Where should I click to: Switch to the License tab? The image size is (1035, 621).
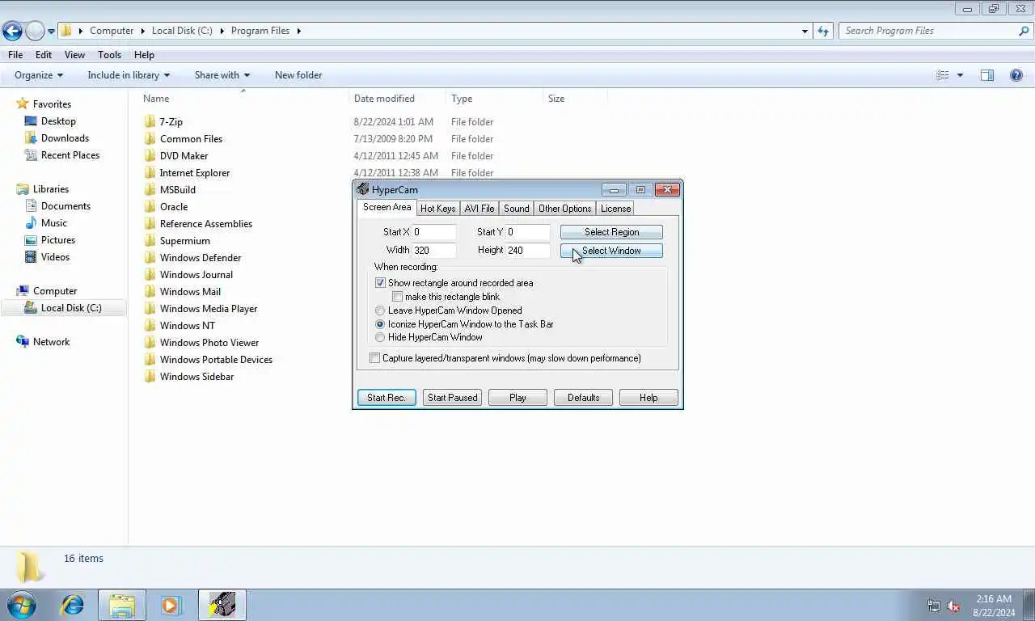pyautogui.click(x=615, y=209)
